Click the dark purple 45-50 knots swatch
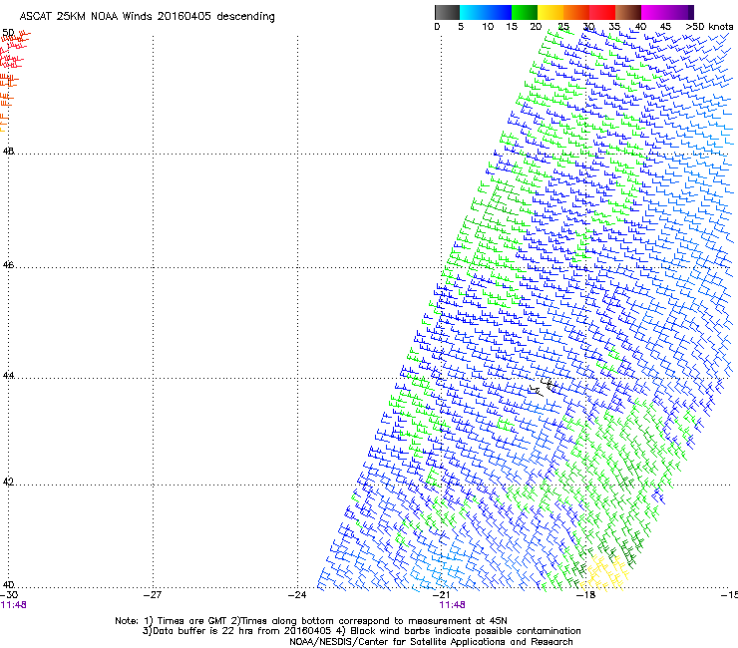 680,12
